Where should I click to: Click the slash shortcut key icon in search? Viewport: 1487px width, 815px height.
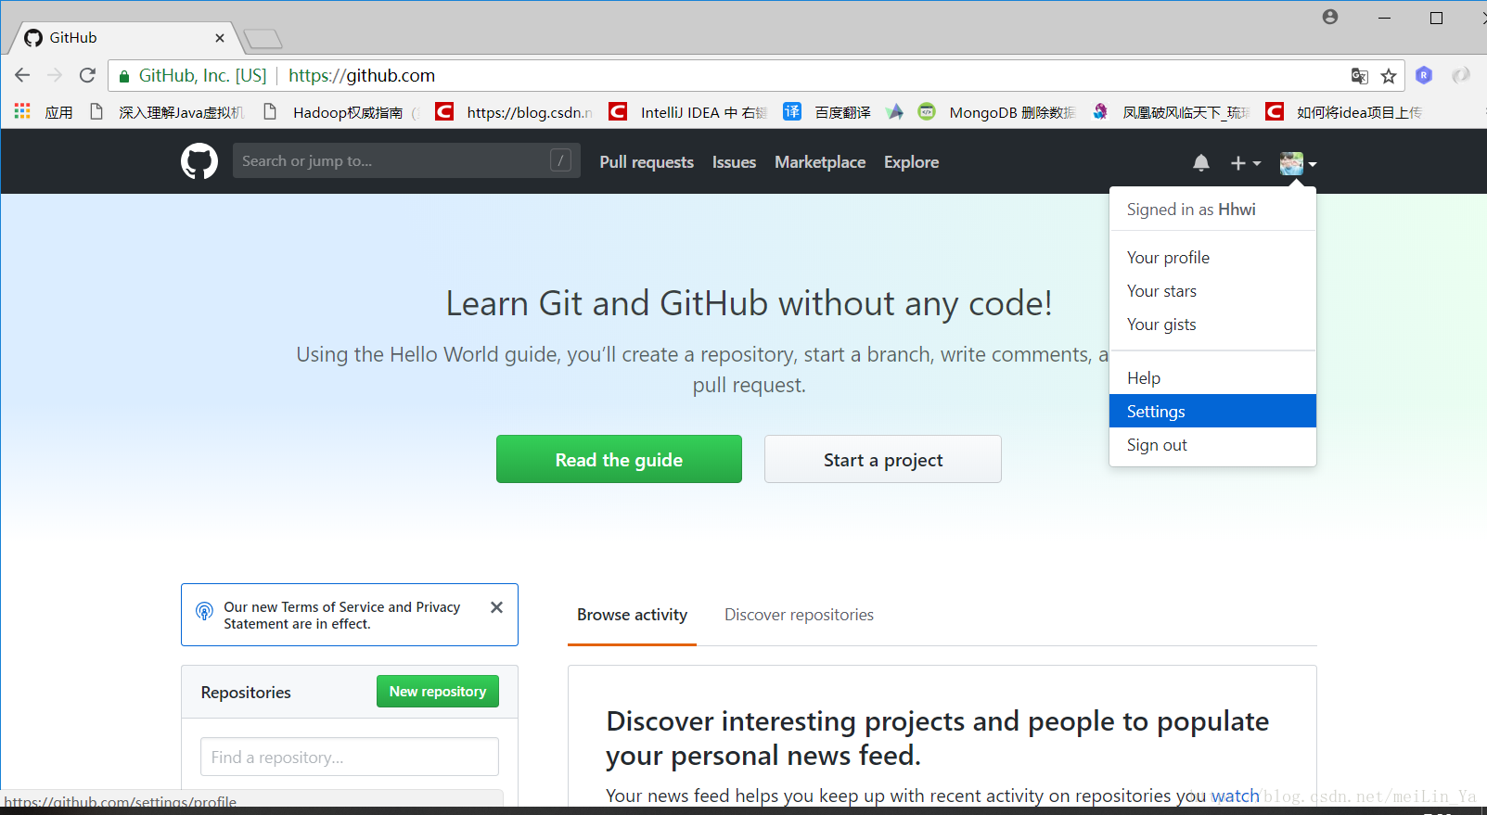coord(560,160)
